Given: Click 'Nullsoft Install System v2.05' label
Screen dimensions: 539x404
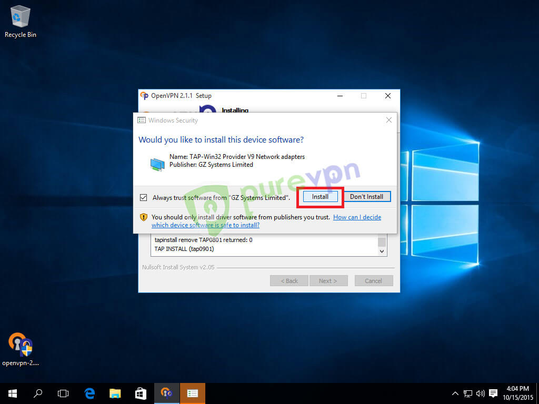Looking at the screenshot, I should point(178,267).
